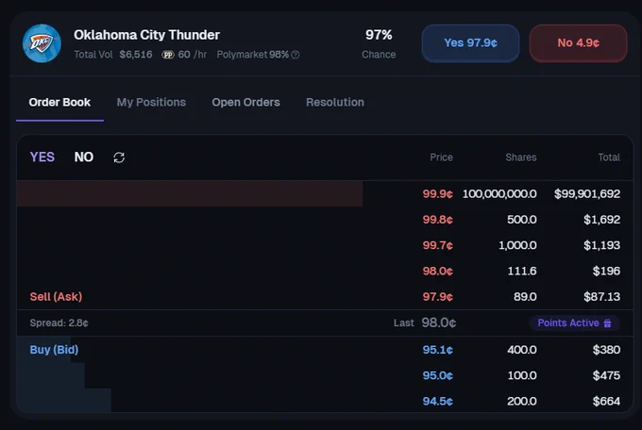Screen dimensions: 642x430
Task: Show the YES side of the order book
Action: pos(42,157)
